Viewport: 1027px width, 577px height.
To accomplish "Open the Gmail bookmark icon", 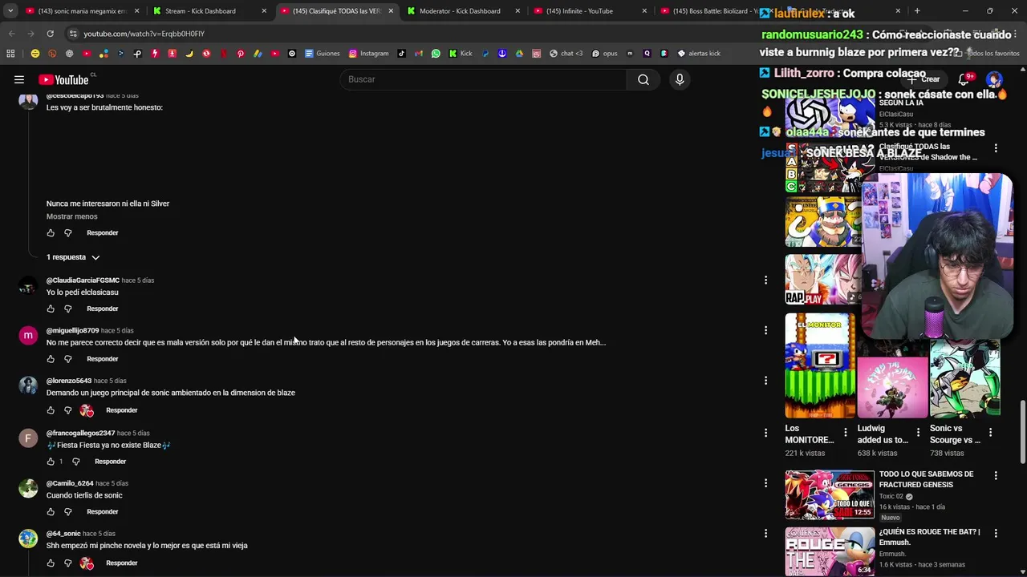I will click(419, 54).
